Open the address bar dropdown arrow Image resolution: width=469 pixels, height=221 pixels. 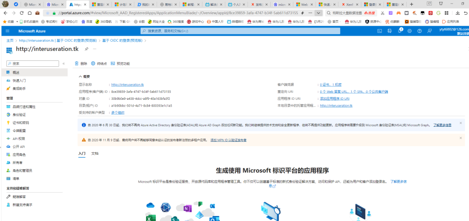tap(319, 13)
